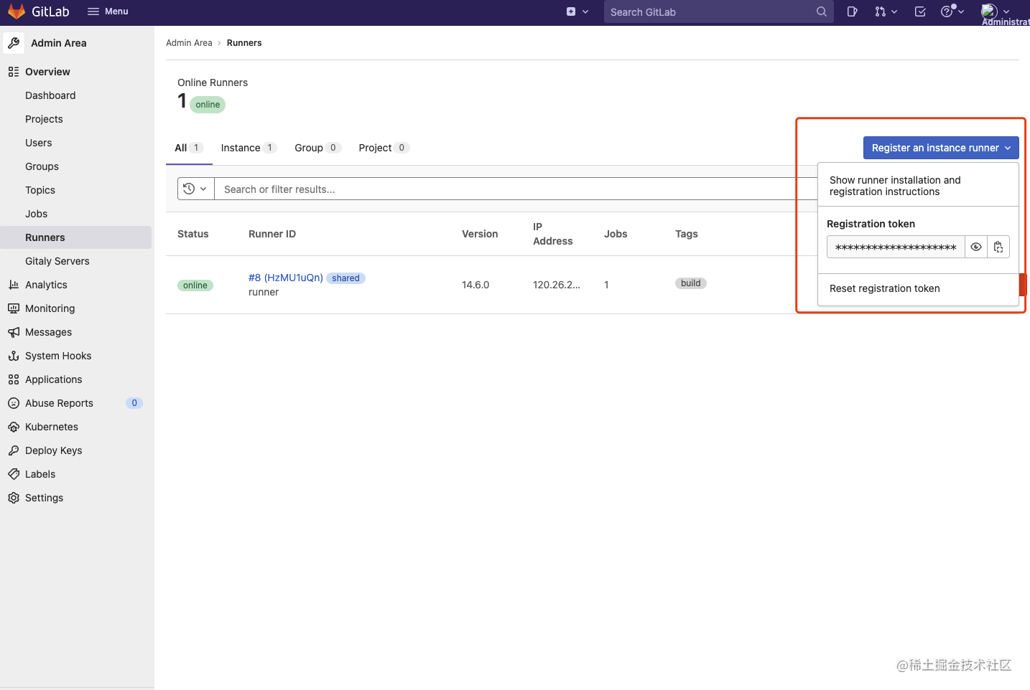Reveal the registration token with the eye icon

click(976, 247)
